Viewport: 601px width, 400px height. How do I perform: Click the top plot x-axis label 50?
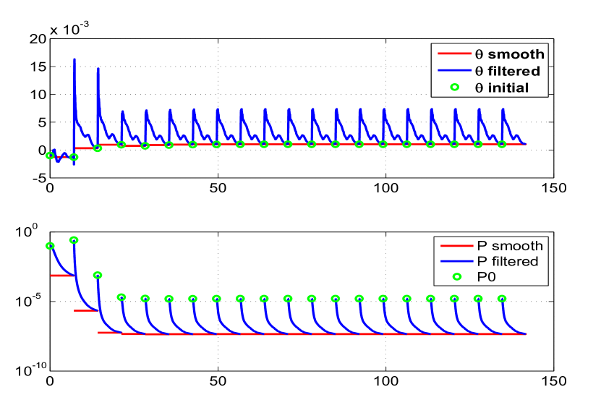[x=218, y=188]
